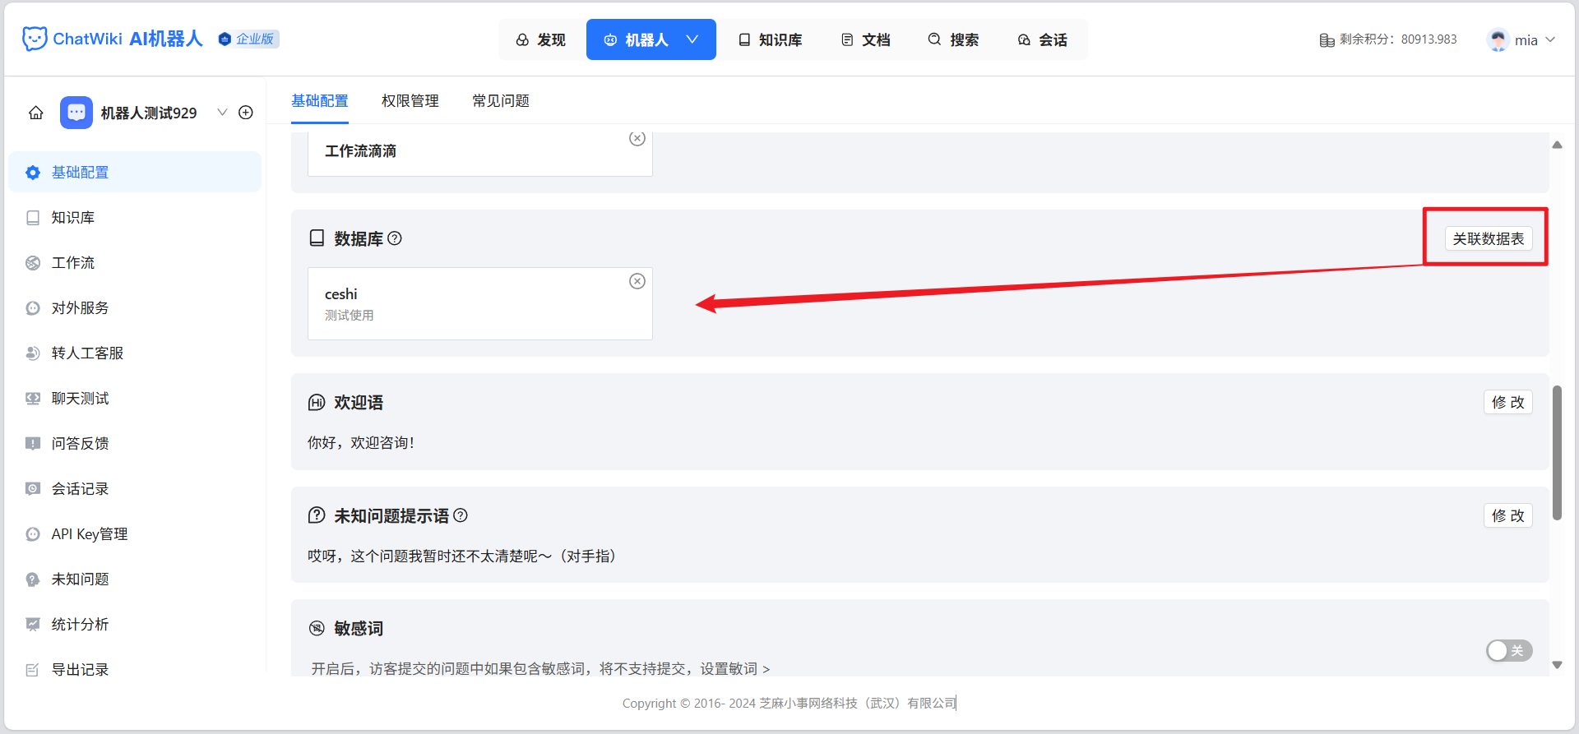Viewport: 1579px width, 734px height.
Task: Click the 剩余积分 points icon
Action: click(x=1327, y=39)
